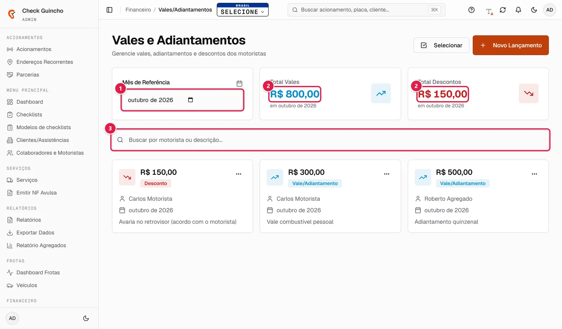Click the R$ 150,00 total descontos value
The image size is (562, 329).
coord(443,94)
